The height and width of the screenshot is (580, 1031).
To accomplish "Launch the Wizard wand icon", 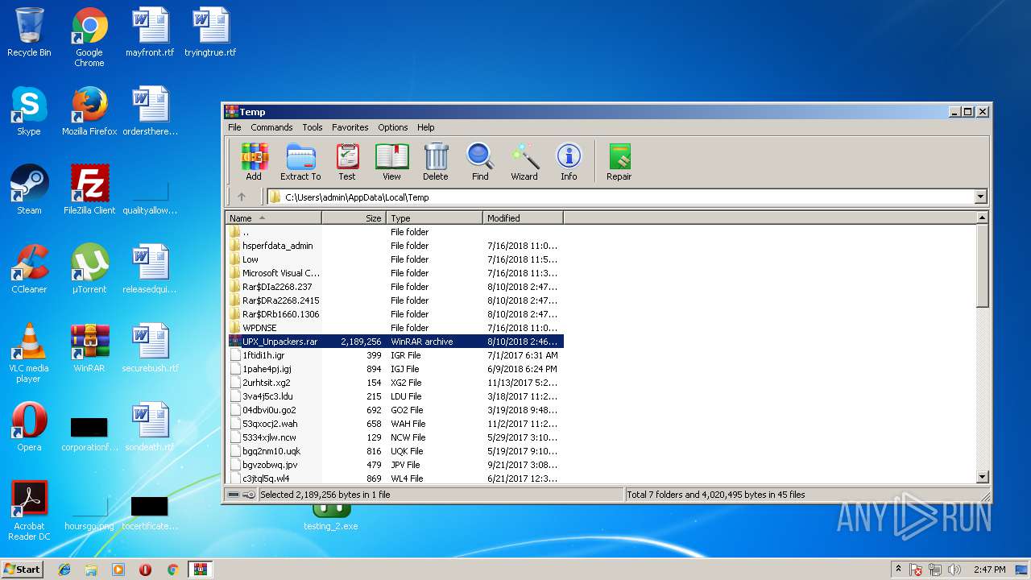I will coord(524,162).
